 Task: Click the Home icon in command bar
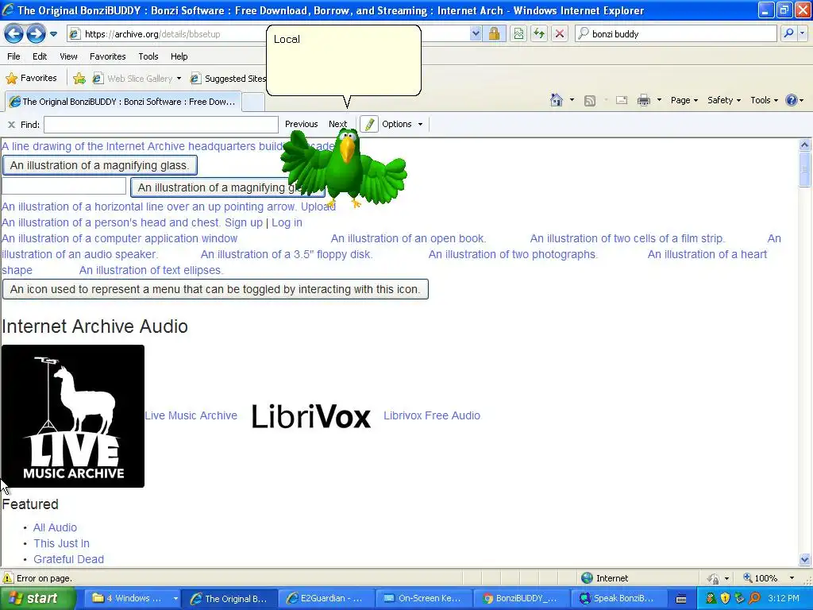[x=557, y=100]
